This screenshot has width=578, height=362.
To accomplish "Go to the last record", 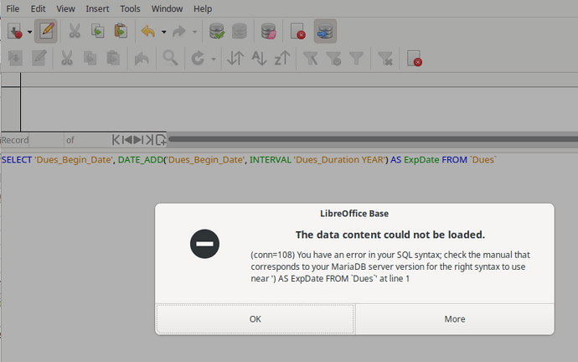I will pyautogui.click(x=149, y=140).
